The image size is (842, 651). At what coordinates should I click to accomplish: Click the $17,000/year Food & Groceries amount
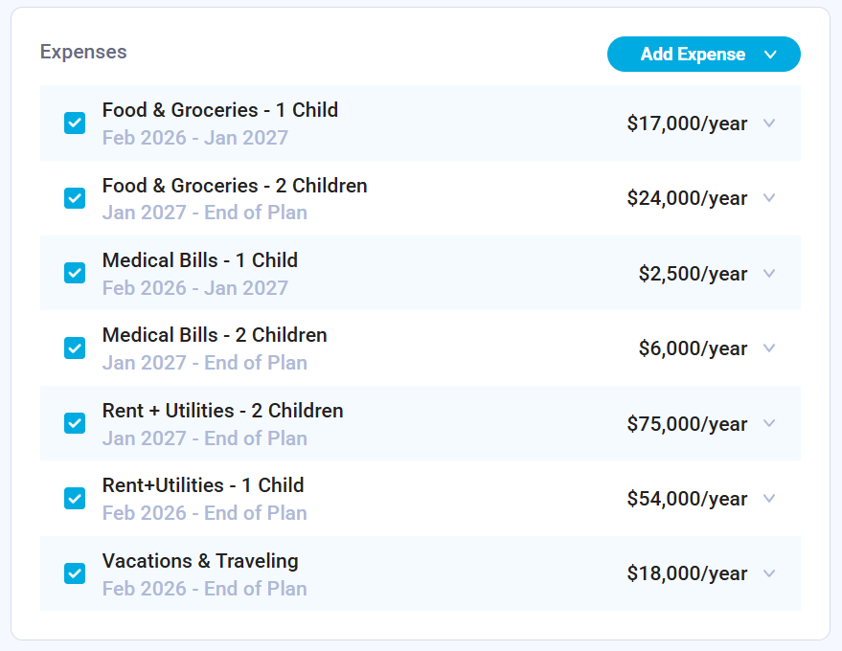[x=687, y=123]
